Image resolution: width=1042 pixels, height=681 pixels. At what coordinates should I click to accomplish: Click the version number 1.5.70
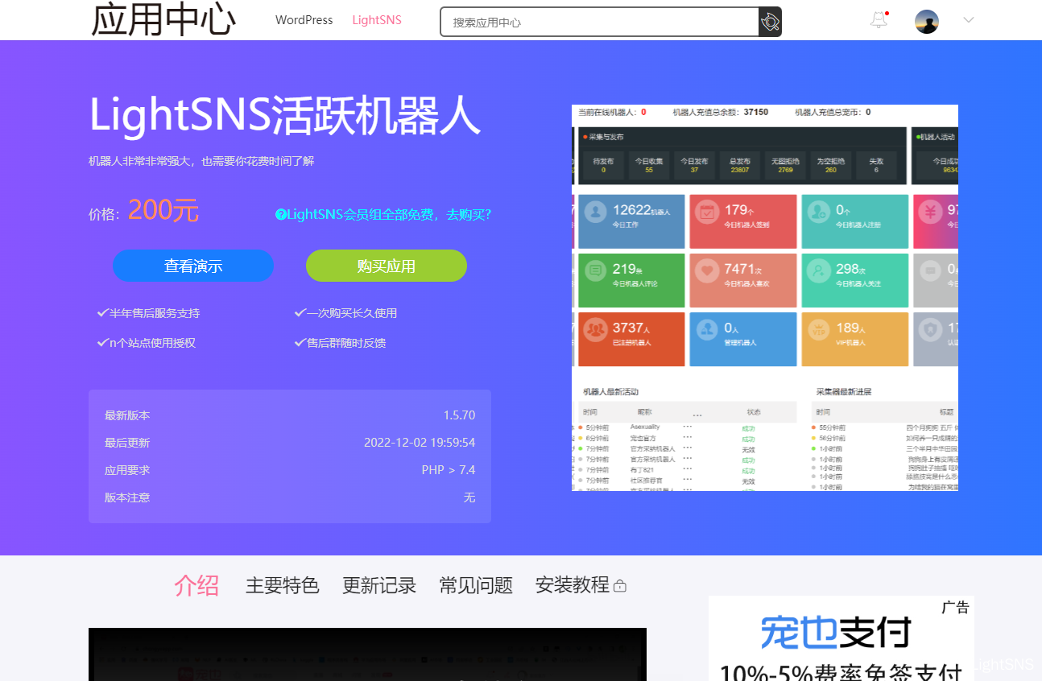tap(459, 415)
